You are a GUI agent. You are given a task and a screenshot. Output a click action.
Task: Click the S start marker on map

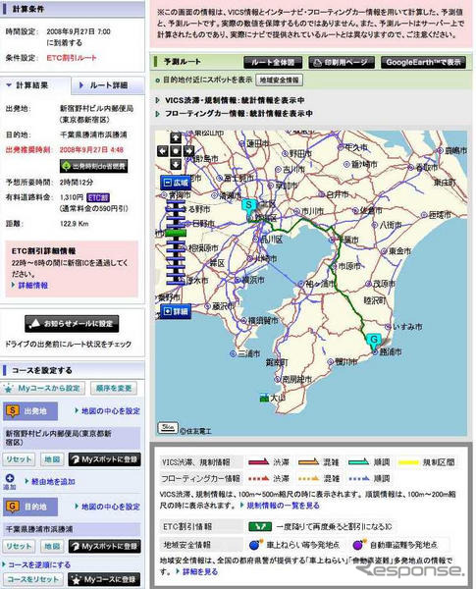point(248,208)
